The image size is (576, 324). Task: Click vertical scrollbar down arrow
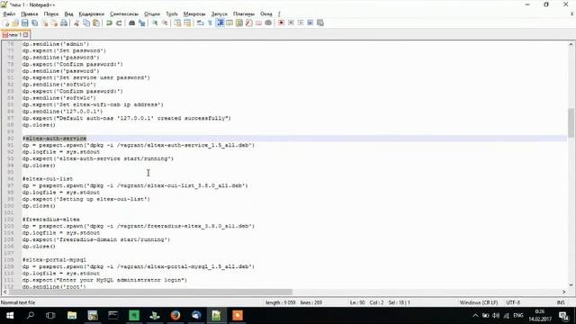tap(571, 285)
